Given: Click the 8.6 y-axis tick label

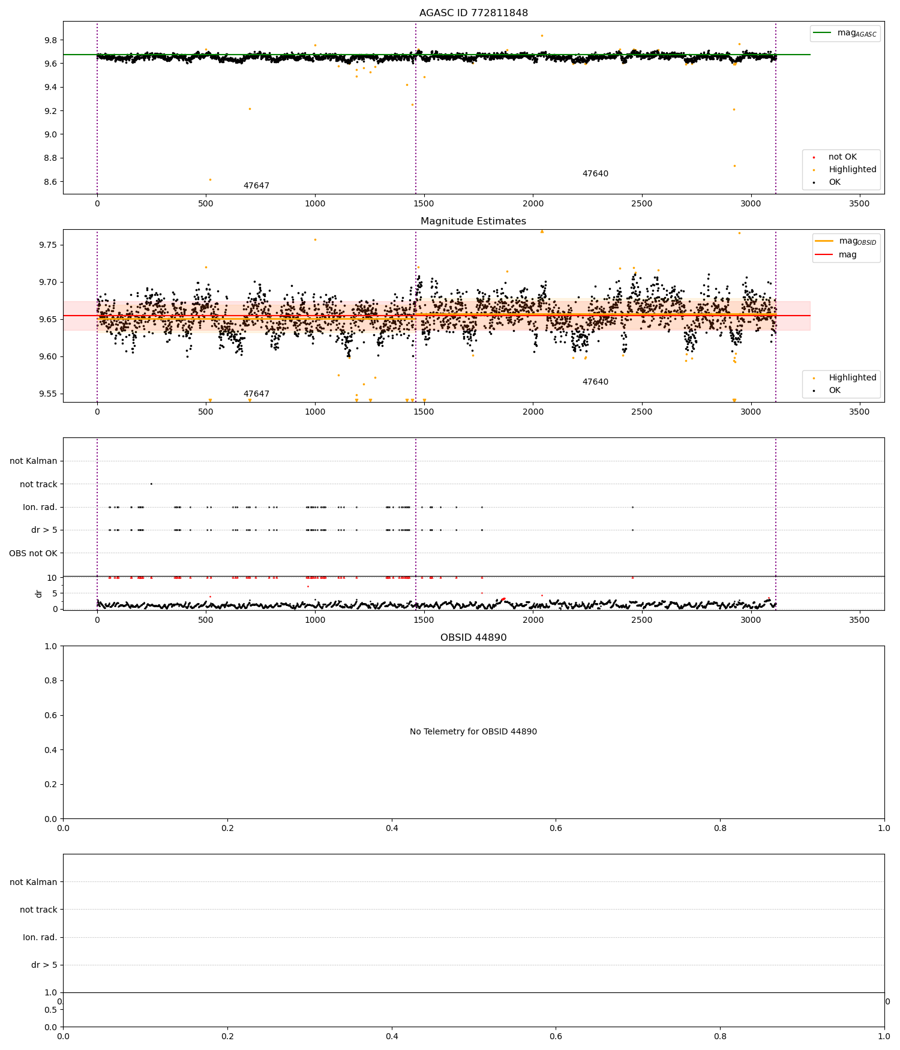Looking at the screenshot, I should (x=50, y=182).
